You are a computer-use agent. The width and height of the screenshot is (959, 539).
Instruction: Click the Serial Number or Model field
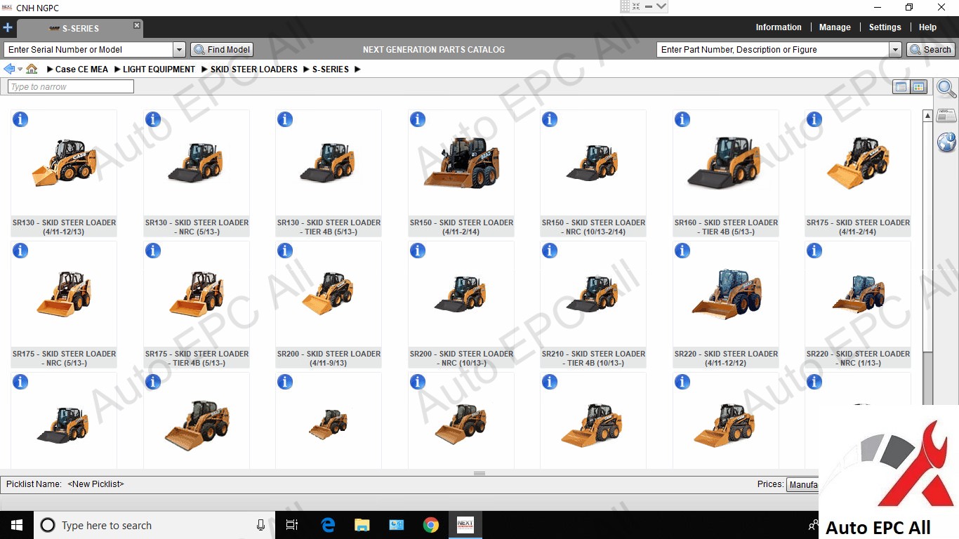(x=88, y=50)
